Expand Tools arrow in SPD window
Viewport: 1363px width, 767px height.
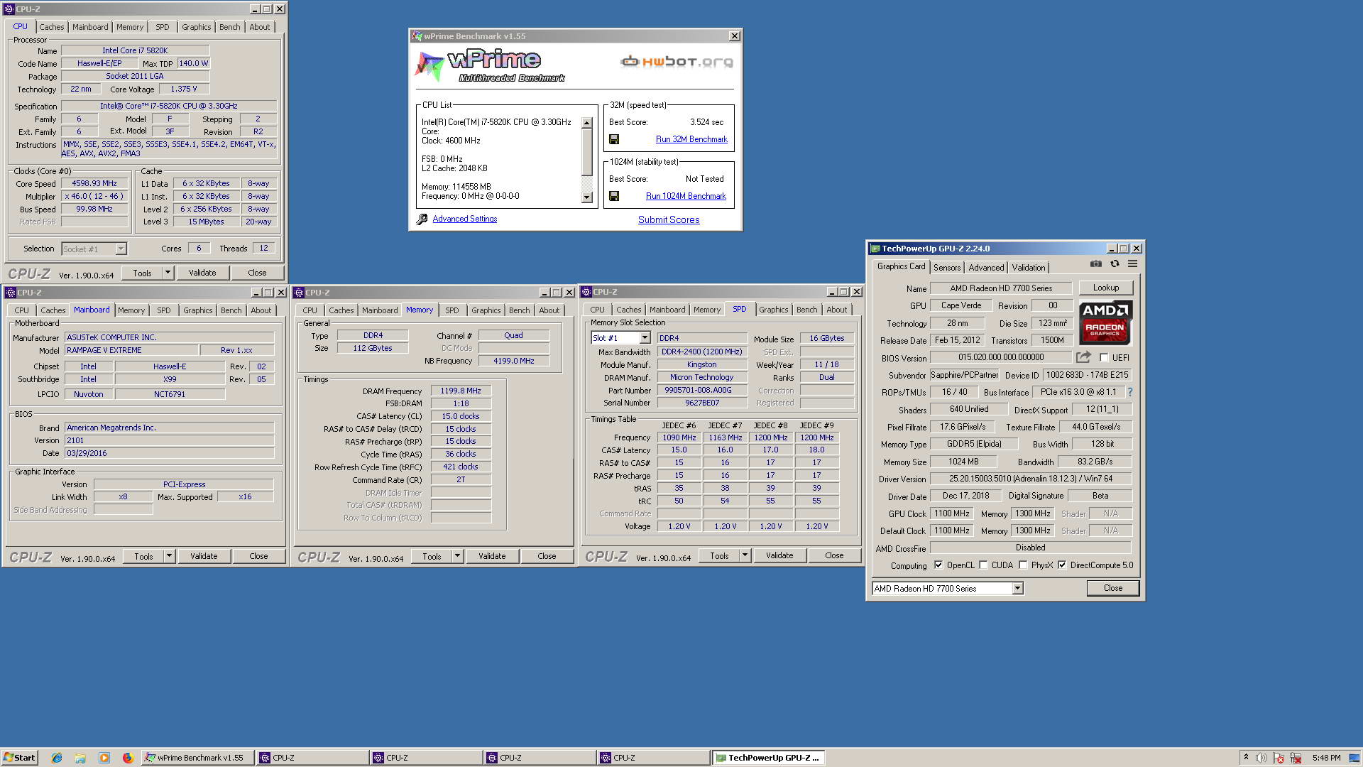745,555
